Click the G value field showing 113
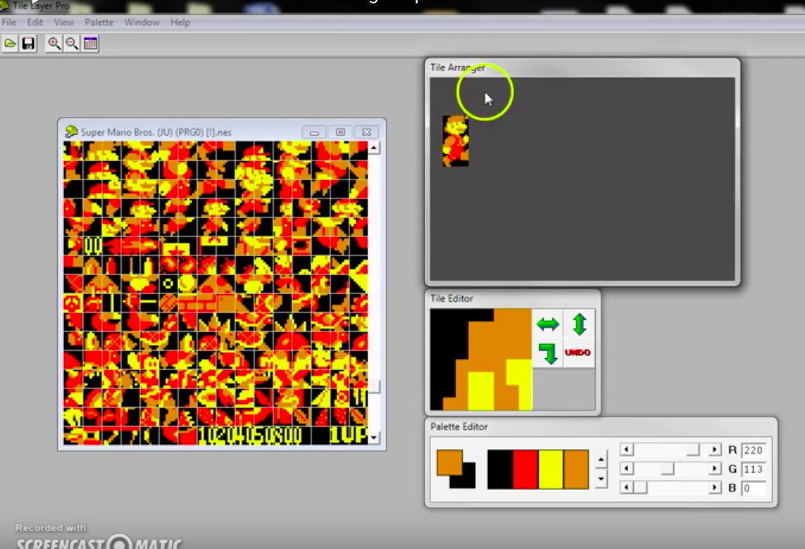Image resolution: width=805 pixels, height=549 pixels. click(753, 469)
